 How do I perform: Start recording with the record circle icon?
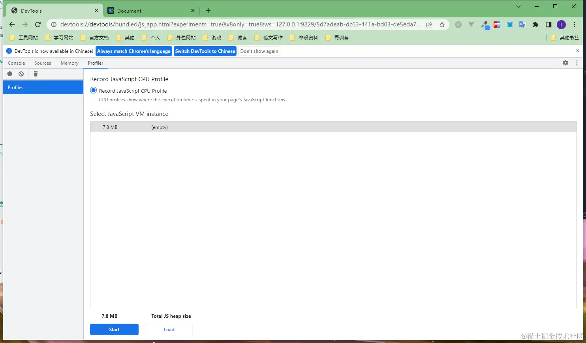10,74
